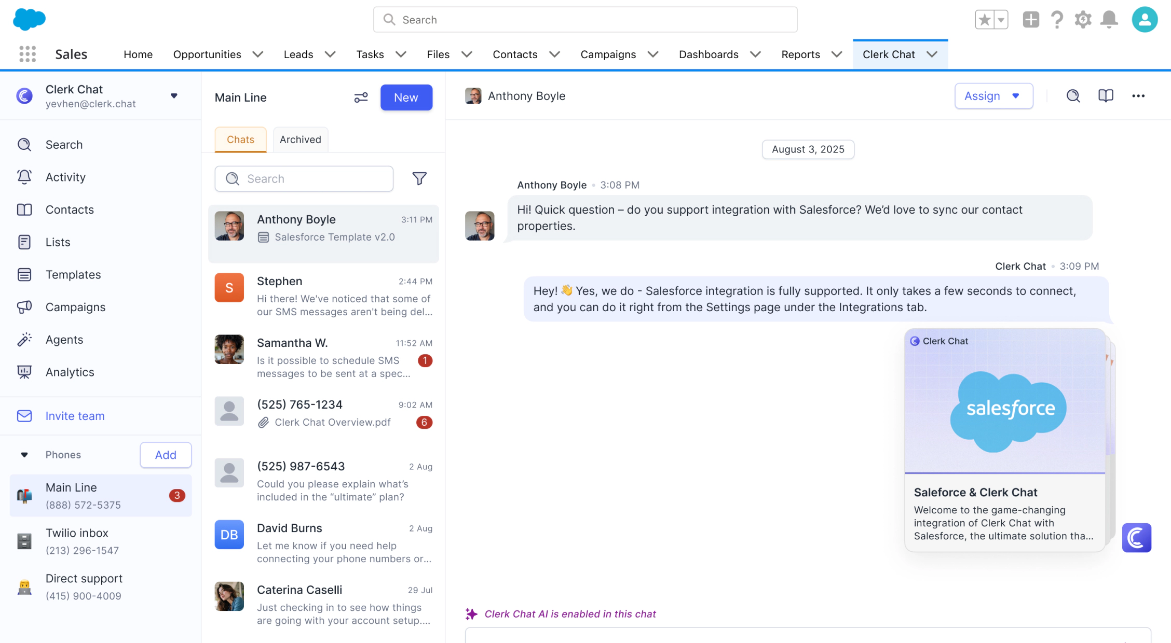Open the Main Line inbox settings sliders icon
This screenshot has width=1171, height=643.
[x=361, y=97]
